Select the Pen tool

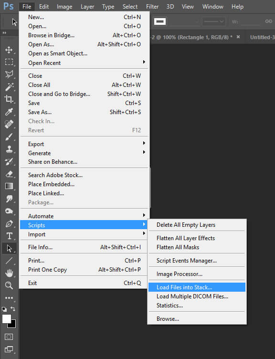pos(9,223)
